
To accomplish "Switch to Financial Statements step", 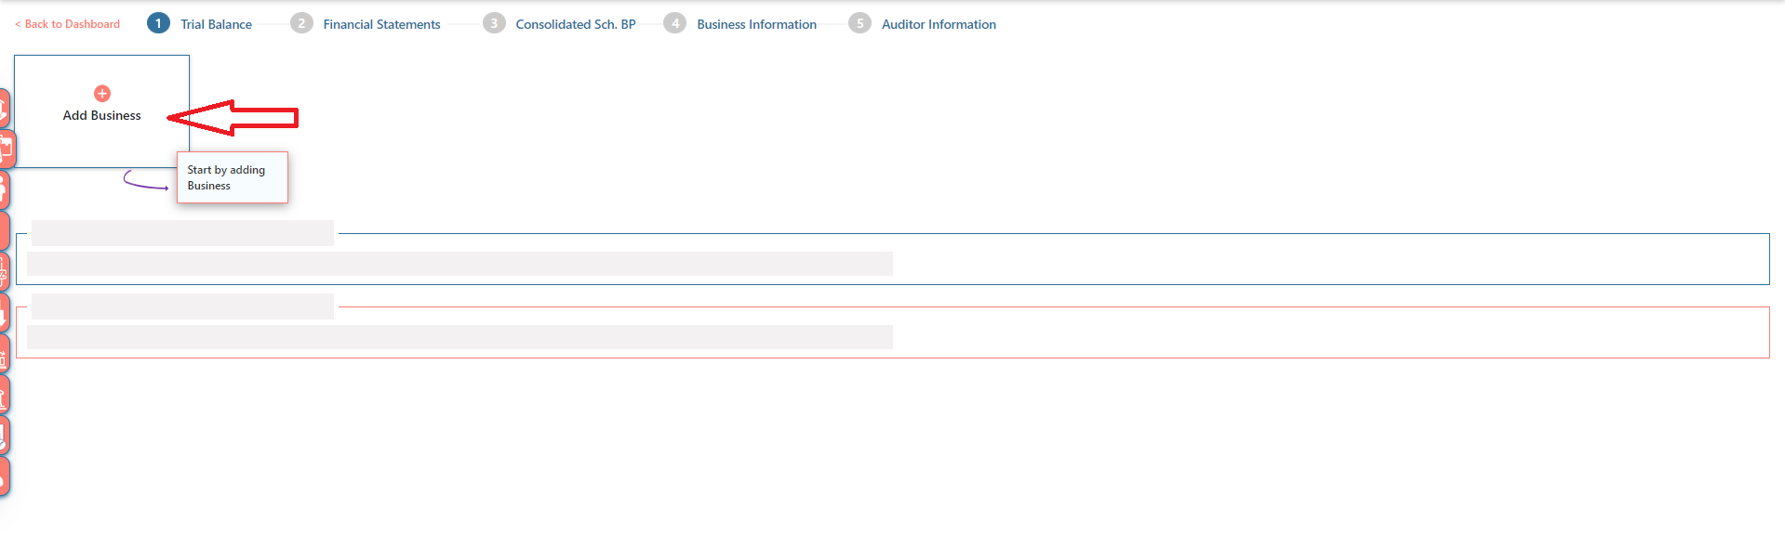I will (381, 24).
